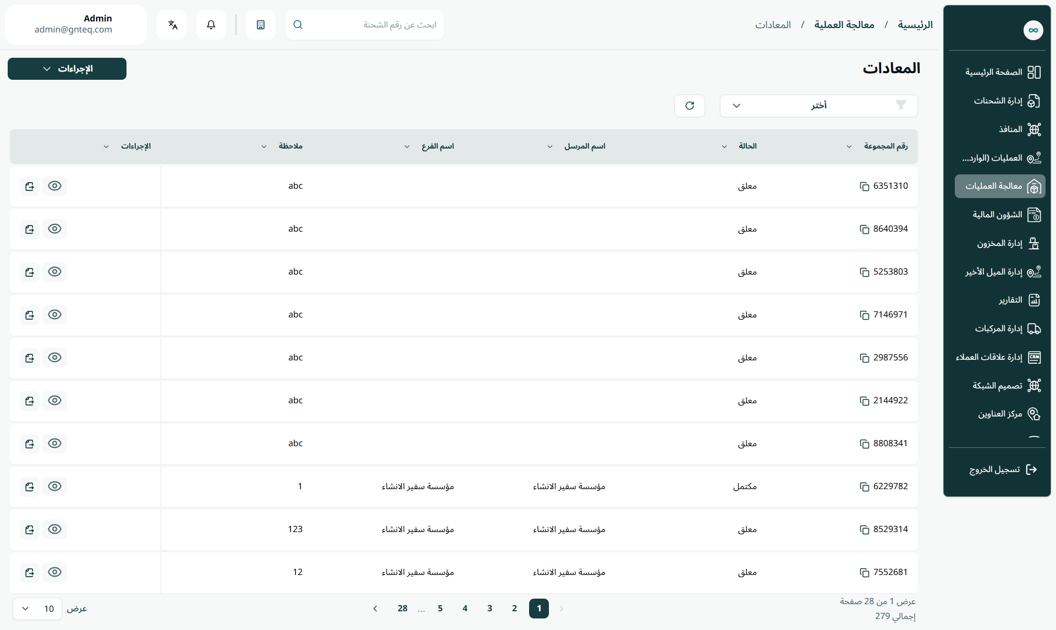Go to page 2 in pagination
This screenshot has width=1056, height=630.
pyautogui.click(x=514, y=609)
